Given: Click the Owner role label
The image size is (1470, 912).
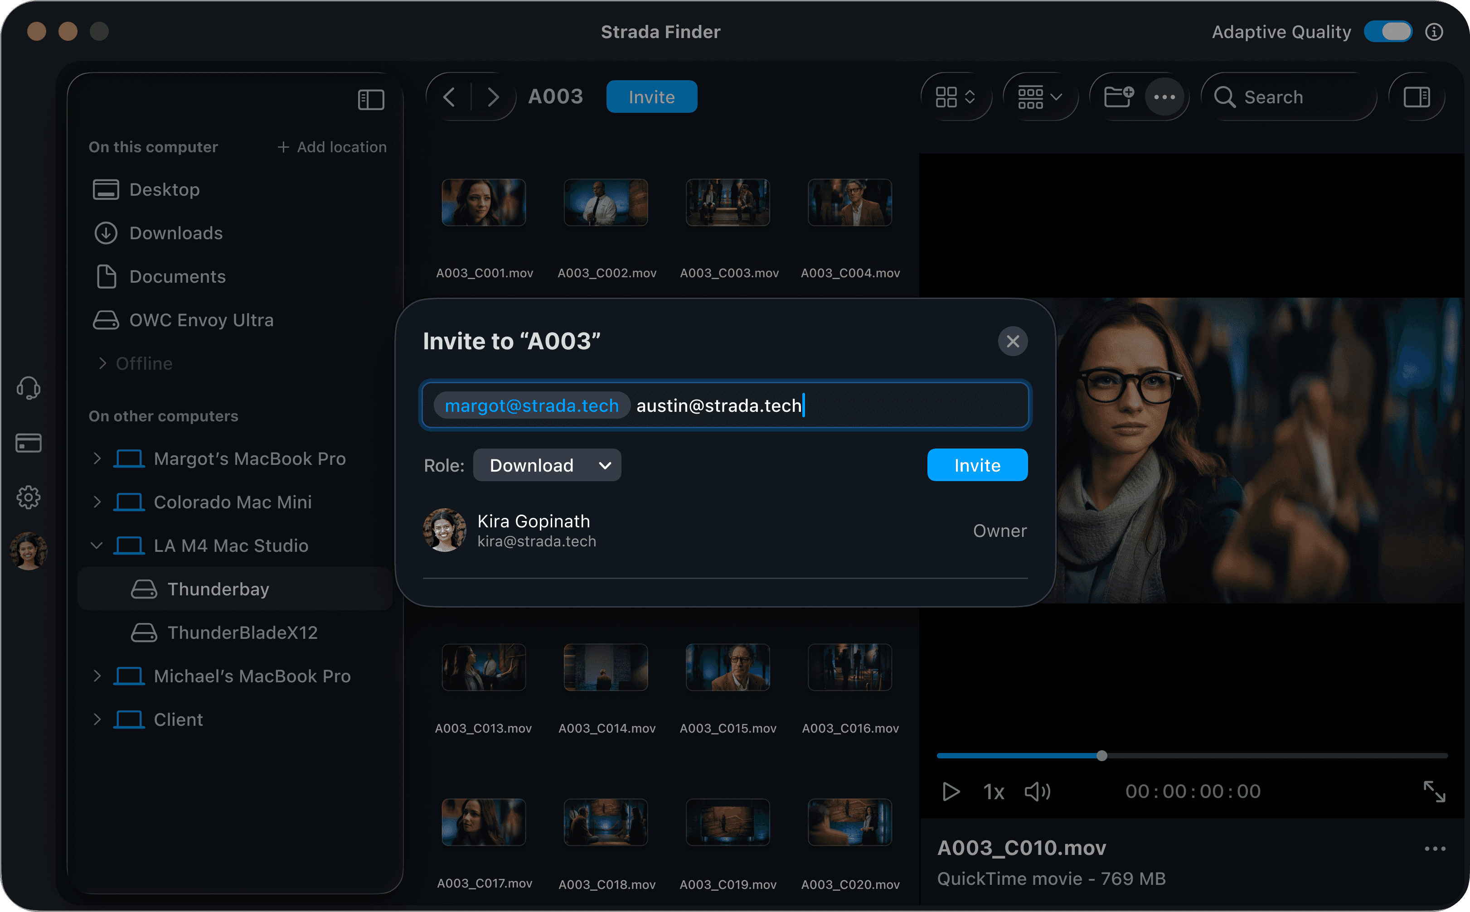Looking at the screenshot, I should 999,530.
